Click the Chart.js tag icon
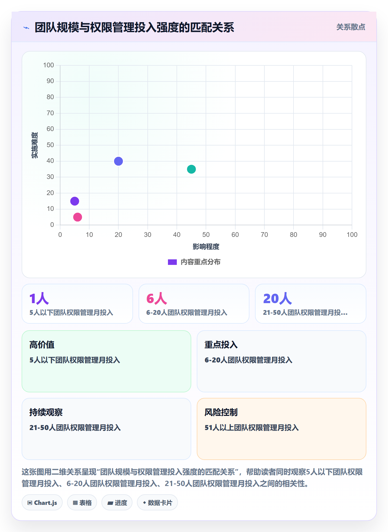The width and height of the screenshot is (388, 532). coord(30,503)
